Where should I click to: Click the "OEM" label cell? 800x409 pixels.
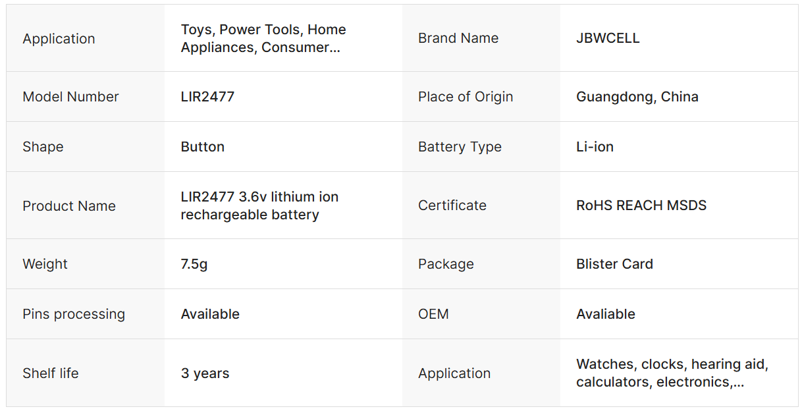(x=433, y=314)
